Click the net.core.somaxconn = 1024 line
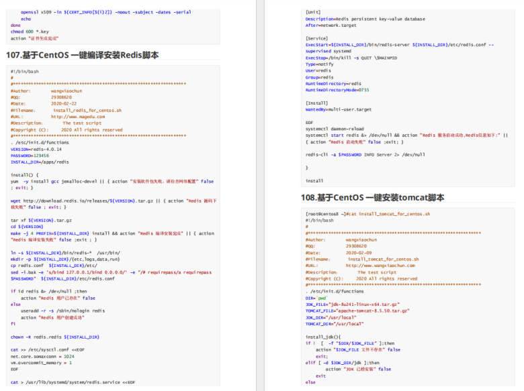 coord(42,356)
